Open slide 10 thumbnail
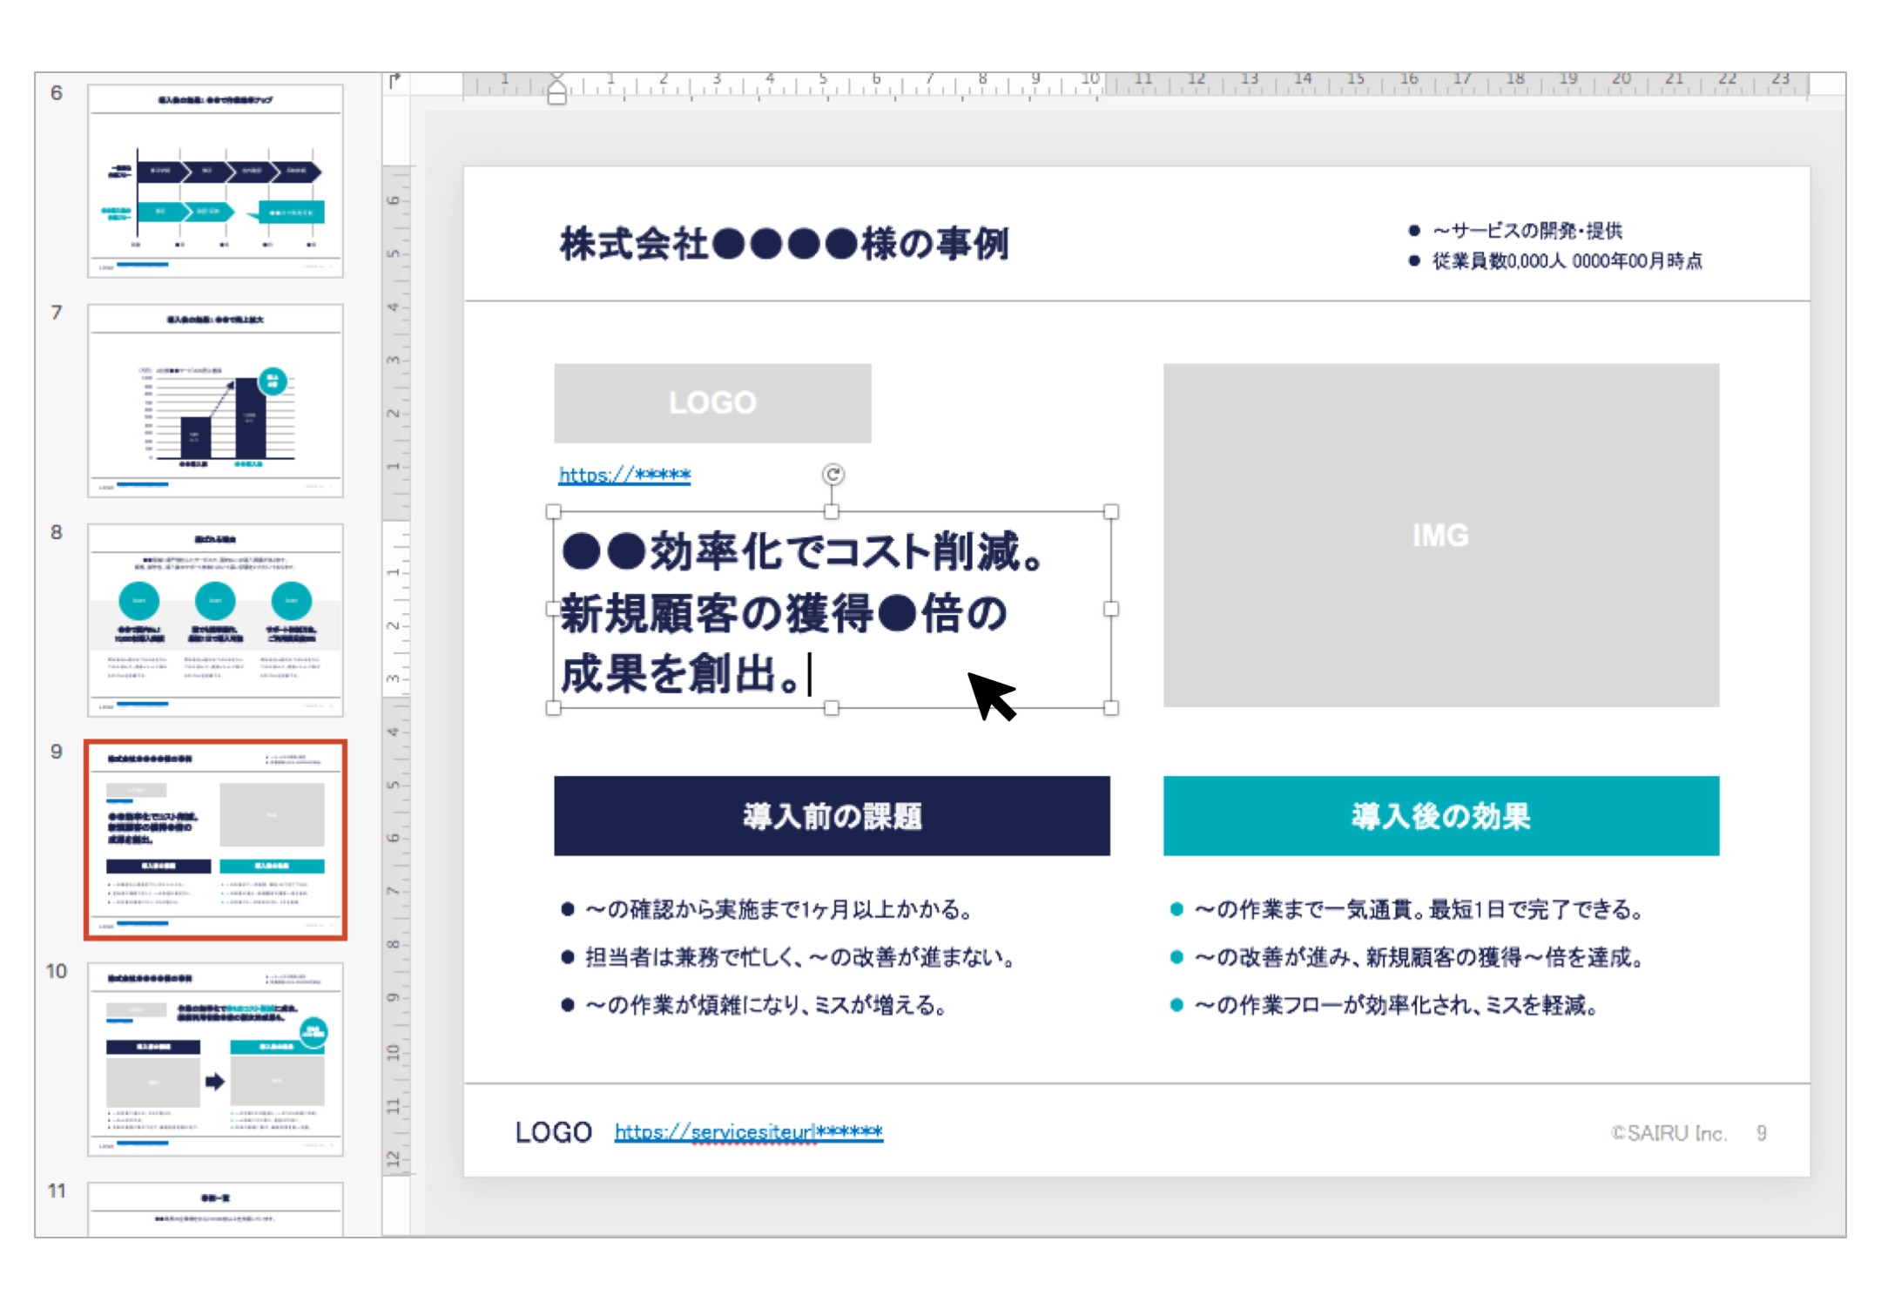The width and height of the screenshot is (1881, 1302). [215, 1059]
